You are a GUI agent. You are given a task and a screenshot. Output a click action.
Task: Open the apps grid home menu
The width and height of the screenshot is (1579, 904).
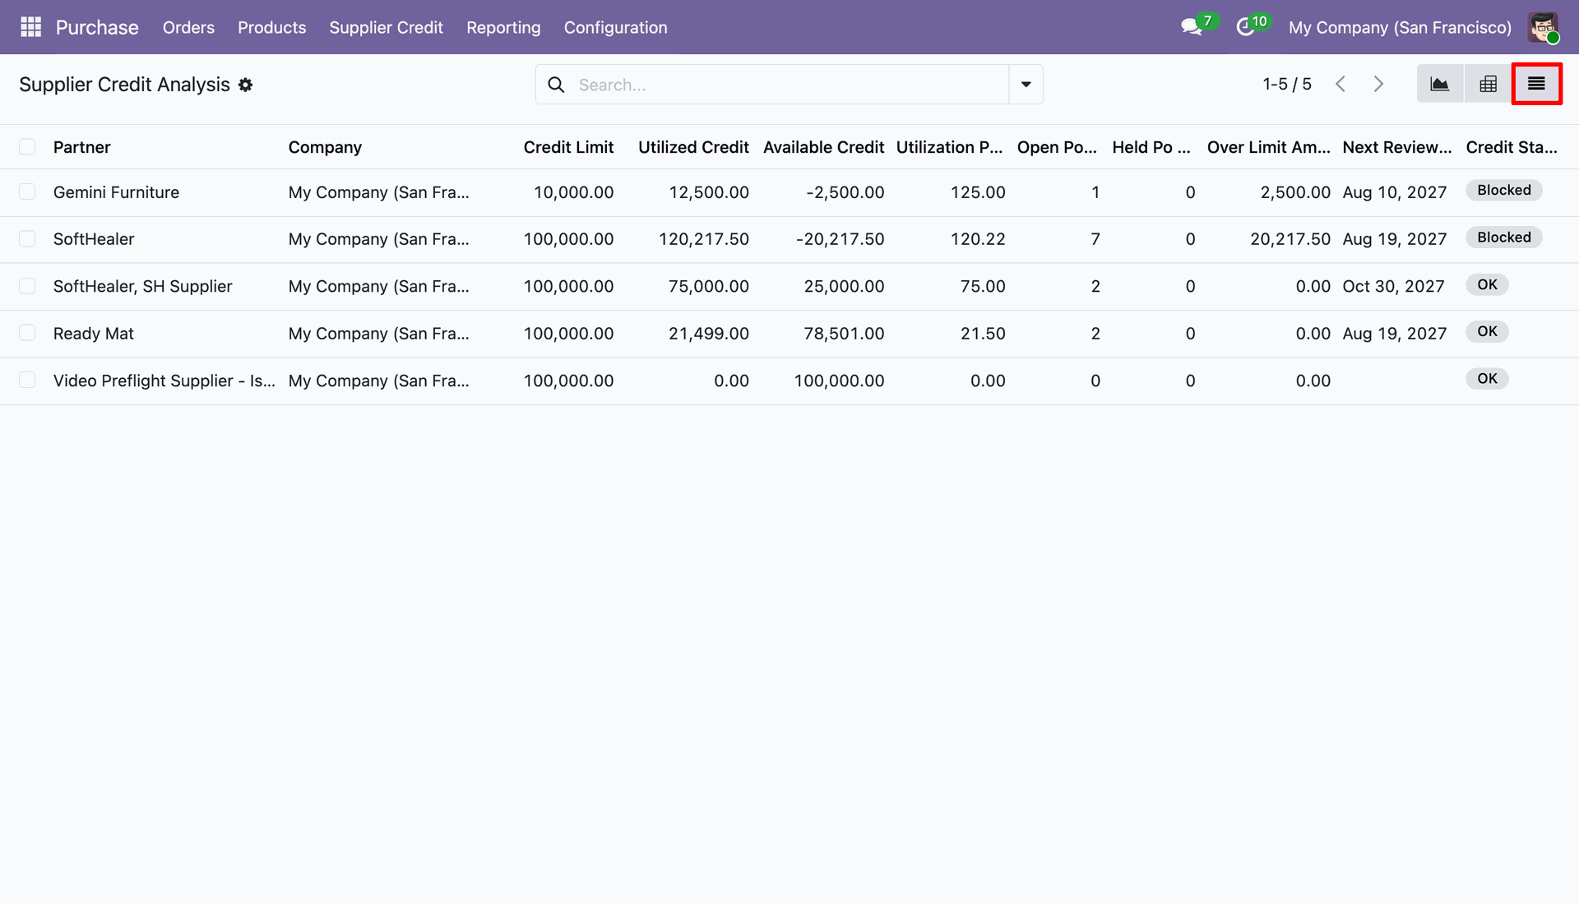tap(30, 27)
